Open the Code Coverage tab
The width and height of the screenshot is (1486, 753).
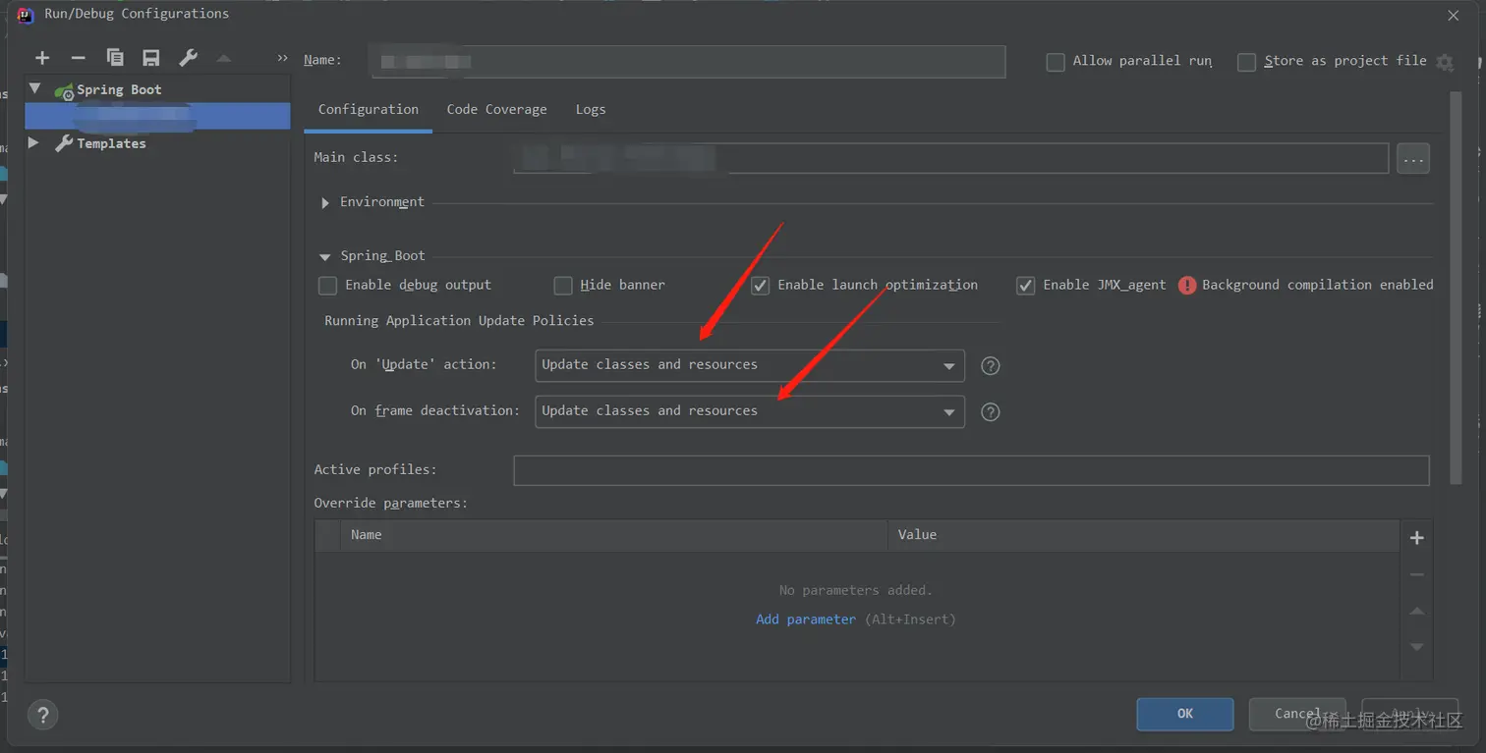click(496, 109)
